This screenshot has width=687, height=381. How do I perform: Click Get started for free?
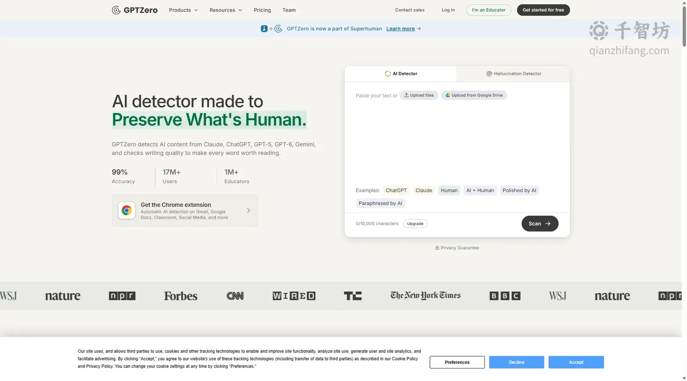543,10
